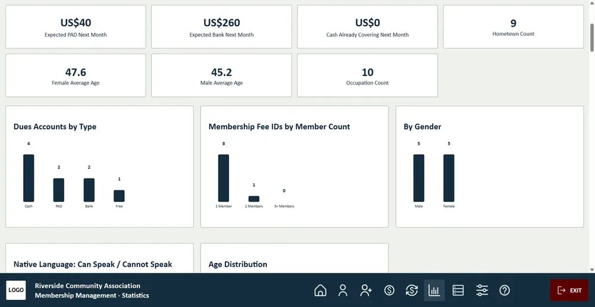The image size is (595, 307).
Task: Click Riverside Community Association title
Action: 87,286
